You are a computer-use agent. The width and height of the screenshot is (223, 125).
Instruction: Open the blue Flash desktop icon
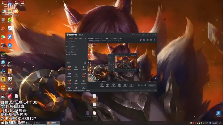pos(10,46)
